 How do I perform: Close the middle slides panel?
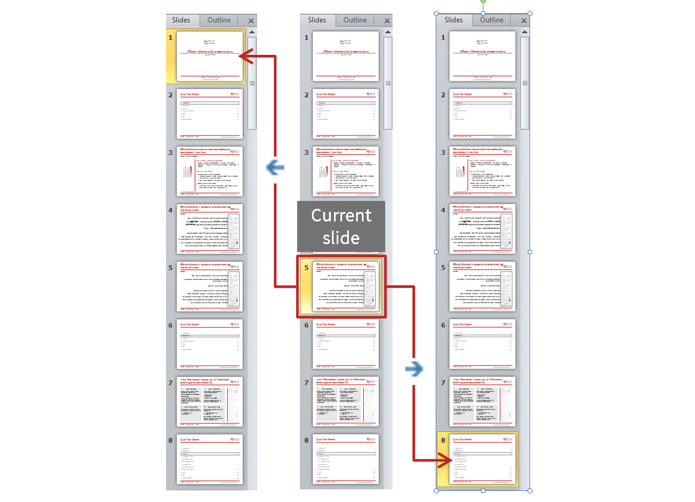pos(387,21)
